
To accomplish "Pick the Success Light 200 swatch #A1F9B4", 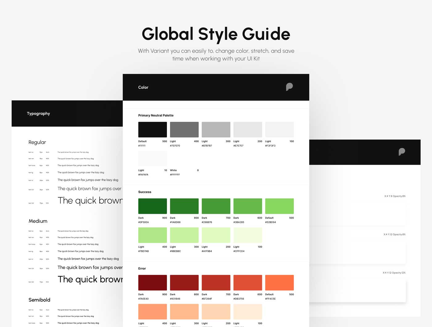I will tap(216, 235).
